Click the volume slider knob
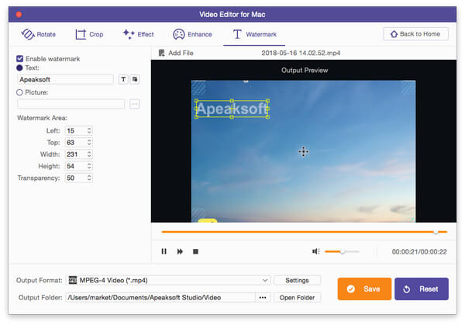Screen dimensions: 465x325 [x=343, y=251]
